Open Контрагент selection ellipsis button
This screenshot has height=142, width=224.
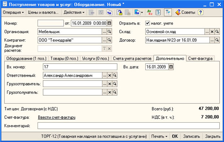coord(104,40)
